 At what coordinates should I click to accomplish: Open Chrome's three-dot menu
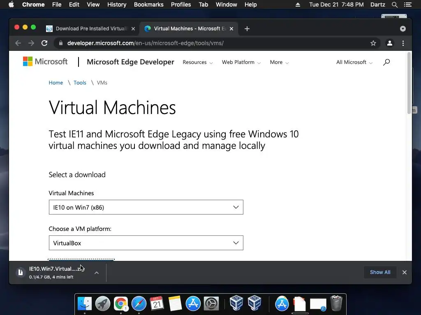coord(403,43)
